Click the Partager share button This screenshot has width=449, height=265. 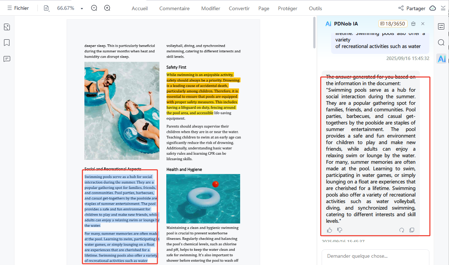[412, 8]
